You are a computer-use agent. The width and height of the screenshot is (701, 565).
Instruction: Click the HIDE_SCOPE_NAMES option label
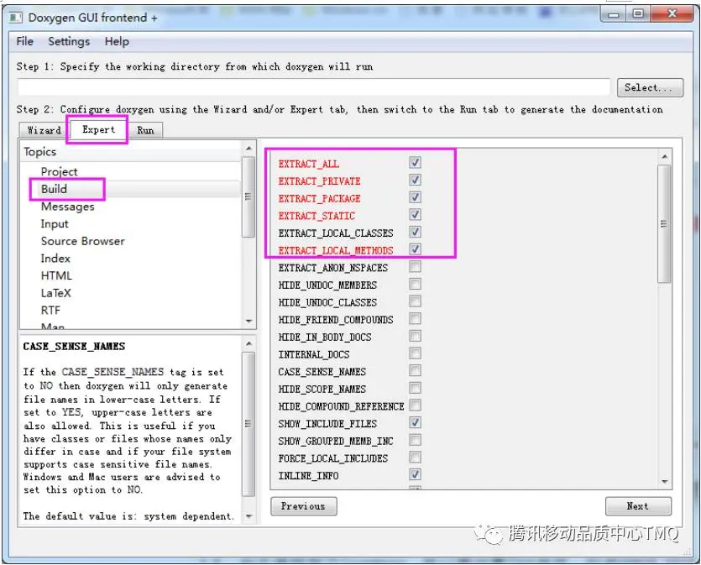322,389
